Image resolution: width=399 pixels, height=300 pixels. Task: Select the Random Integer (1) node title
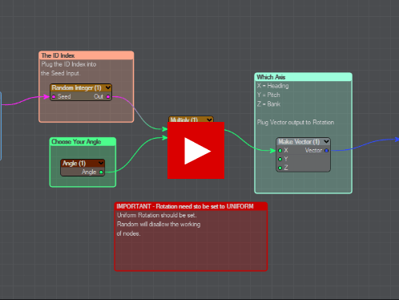tap(77, 87)
